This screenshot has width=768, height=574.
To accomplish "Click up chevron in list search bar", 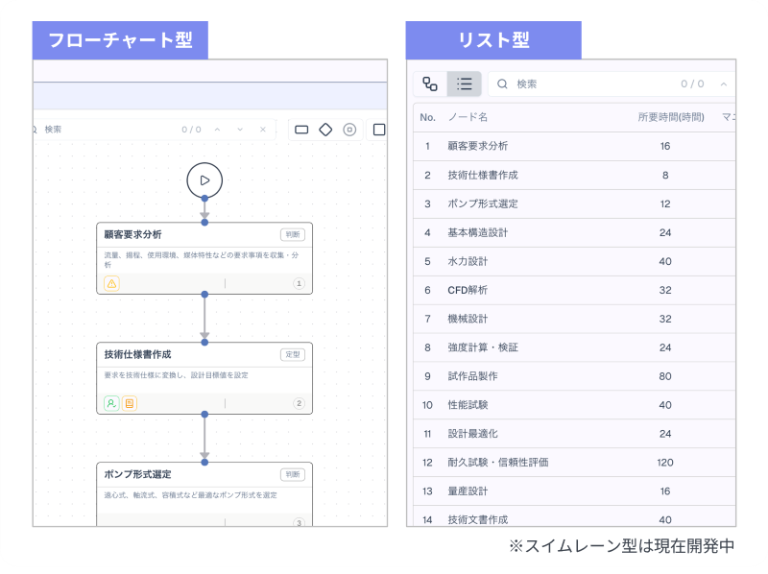I will click(723, 84).
